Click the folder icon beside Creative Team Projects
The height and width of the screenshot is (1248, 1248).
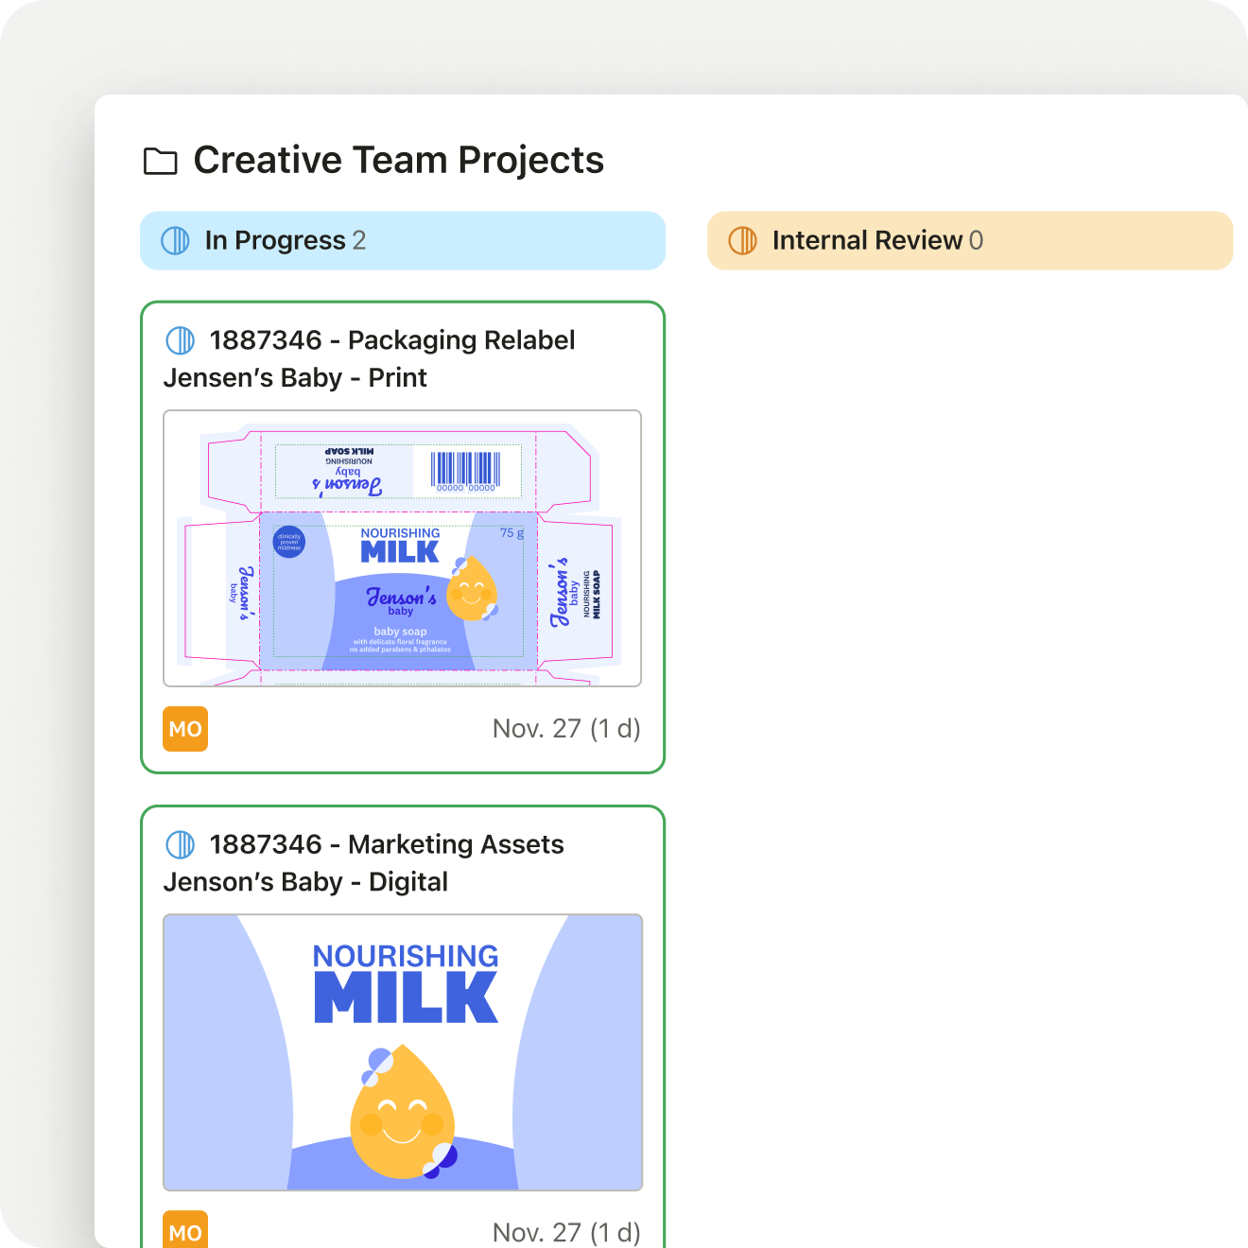click(x=159, y=161)
